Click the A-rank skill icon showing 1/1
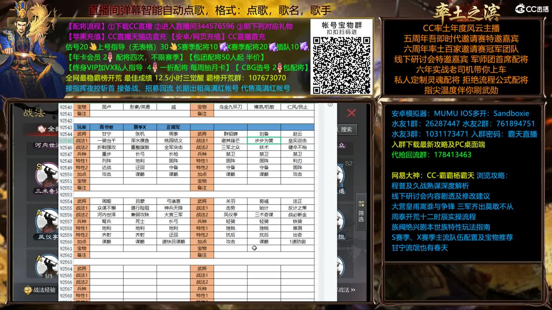 (47, 266)
